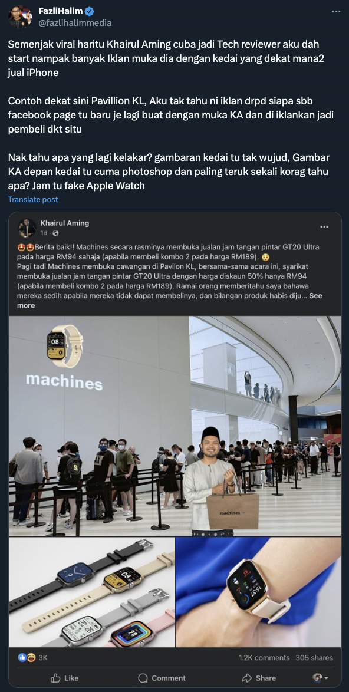This screenshot has width=349, height=692.
Task: Click the Share arrow icon
Action: [x=246, y=678]
